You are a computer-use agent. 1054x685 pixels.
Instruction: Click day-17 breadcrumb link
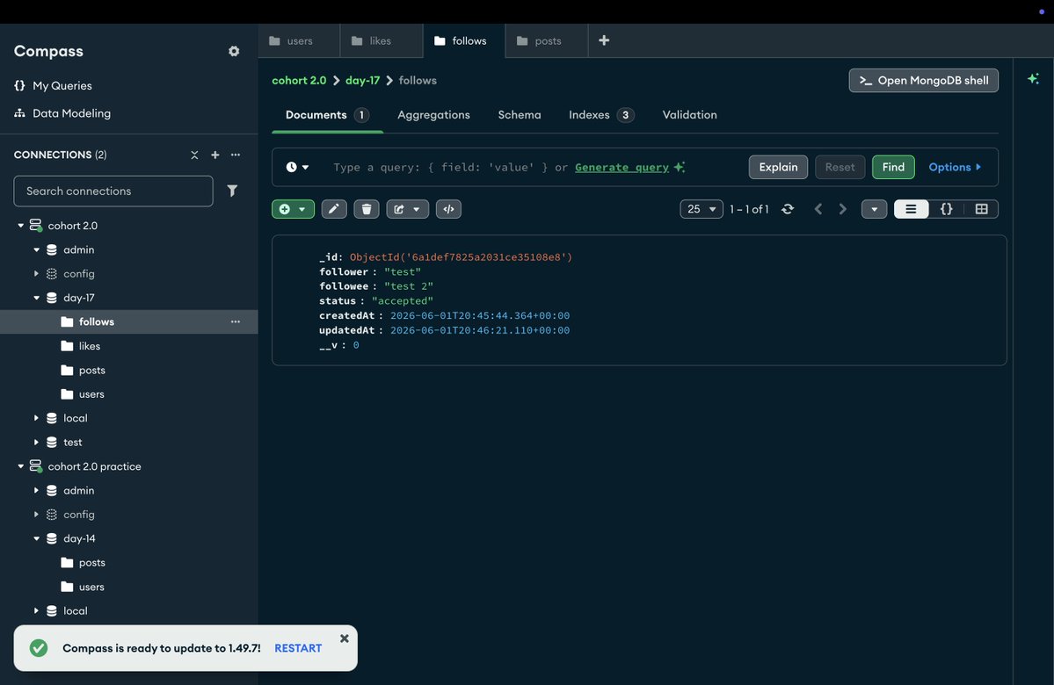point(362,81)
